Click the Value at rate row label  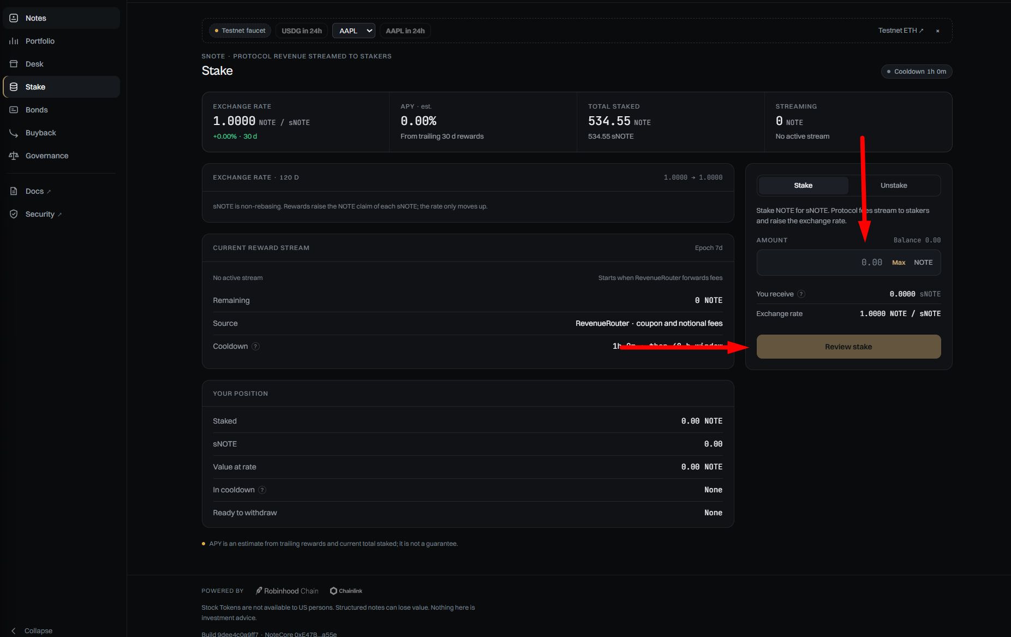234,467
